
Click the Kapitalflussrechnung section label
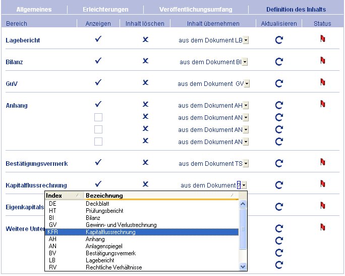(x=36, y=185)
